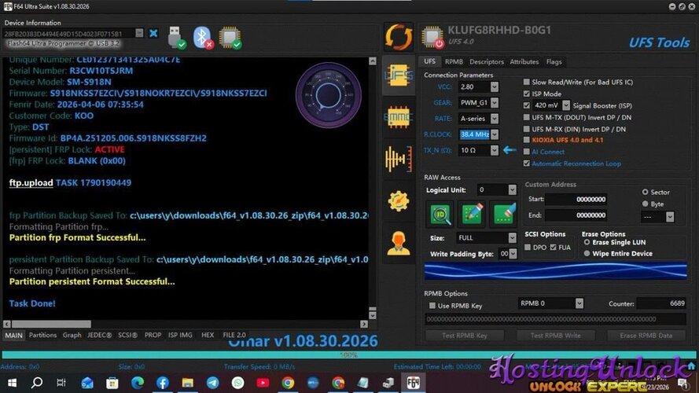The image size is (699, 393).
Task: Enable the DPO SCSI option
Action: coord(528,248)
